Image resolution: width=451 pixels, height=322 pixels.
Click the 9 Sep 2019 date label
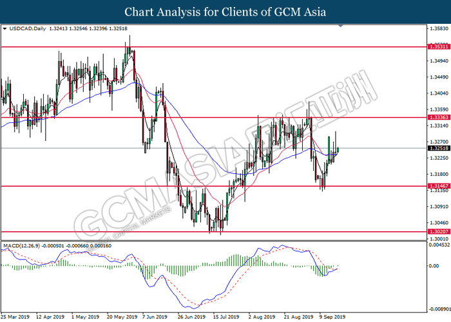click(x=332, y=317)
